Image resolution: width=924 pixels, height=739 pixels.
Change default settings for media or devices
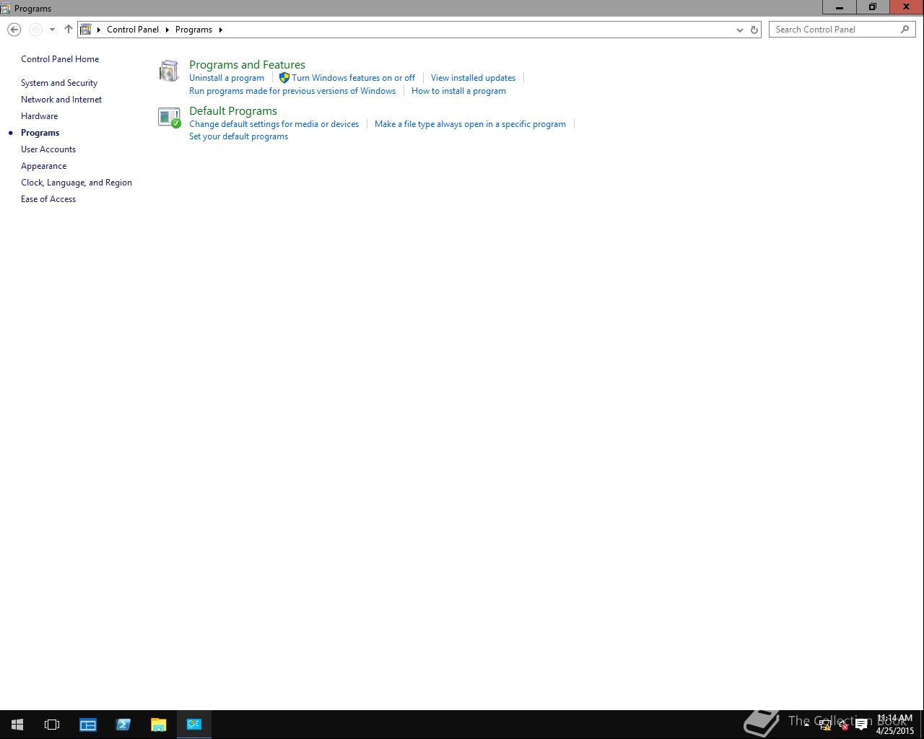(274, 124)
